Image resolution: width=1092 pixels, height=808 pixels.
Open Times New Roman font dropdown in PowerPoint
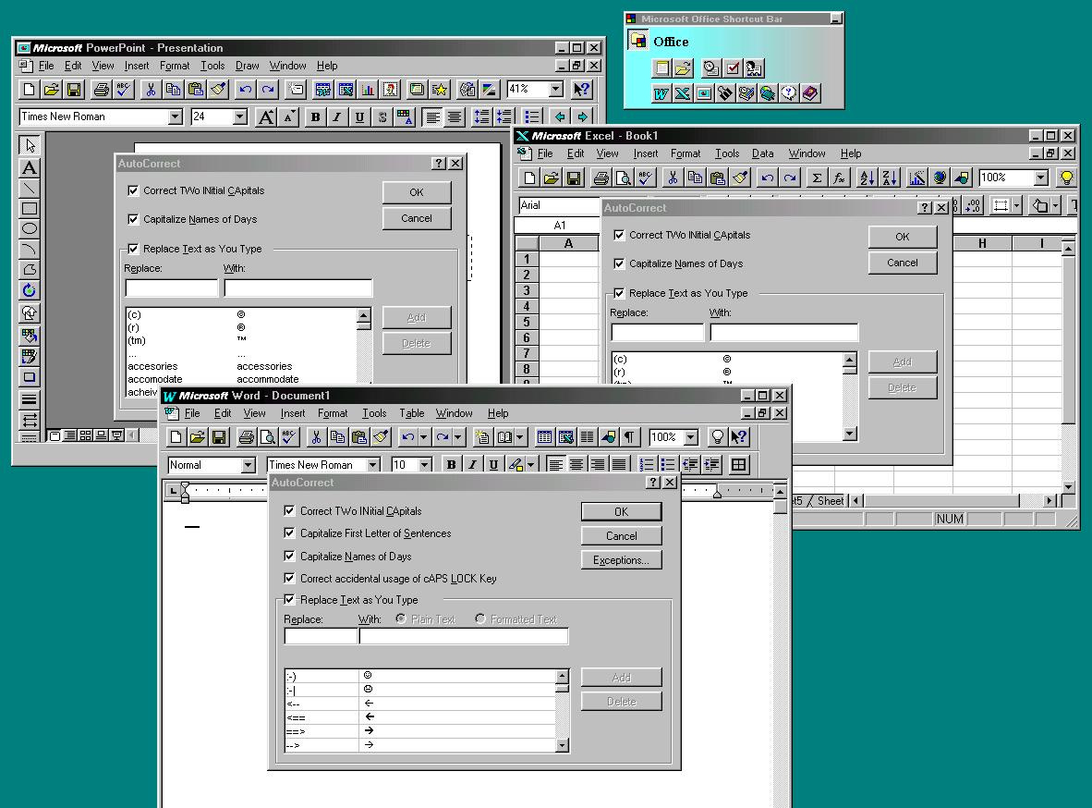pyautogui.click(x=176, y=117)
